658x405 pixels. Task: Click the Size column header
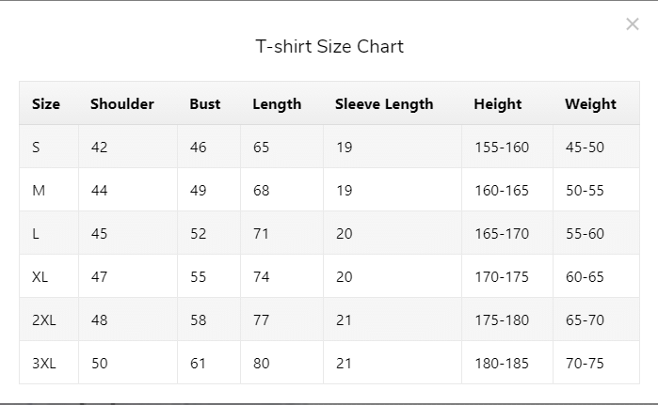46,104
